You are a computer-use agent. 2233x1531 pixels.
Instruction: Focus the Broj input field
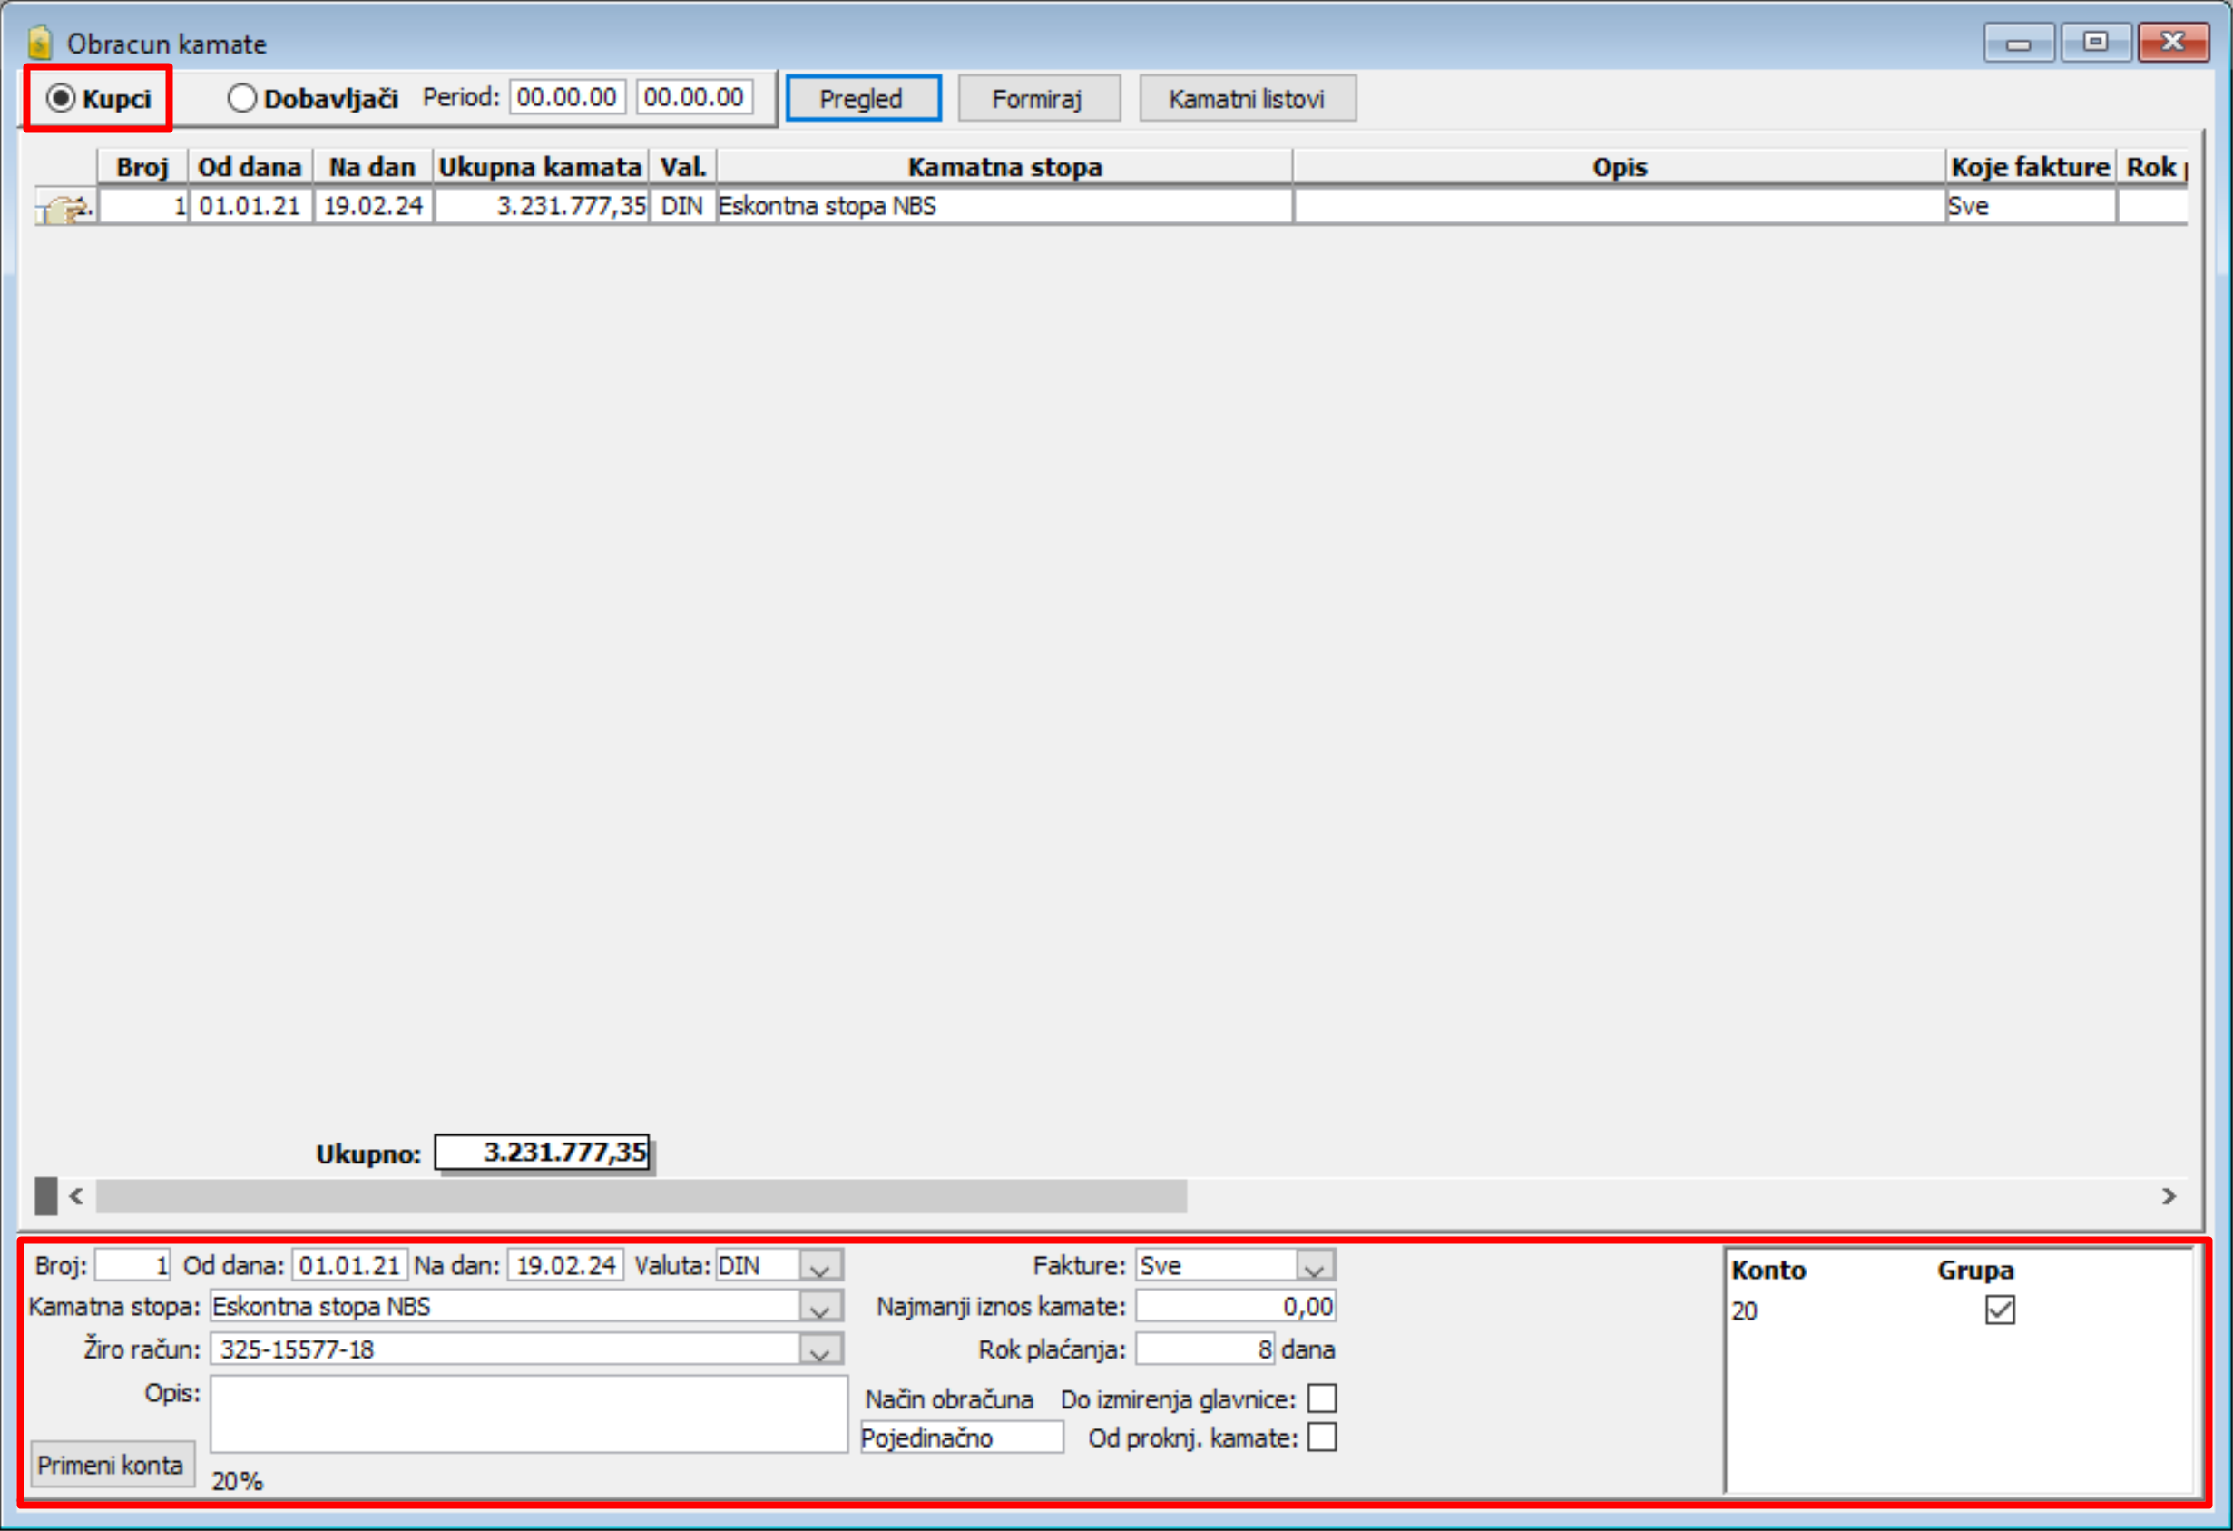(132, 1266)
